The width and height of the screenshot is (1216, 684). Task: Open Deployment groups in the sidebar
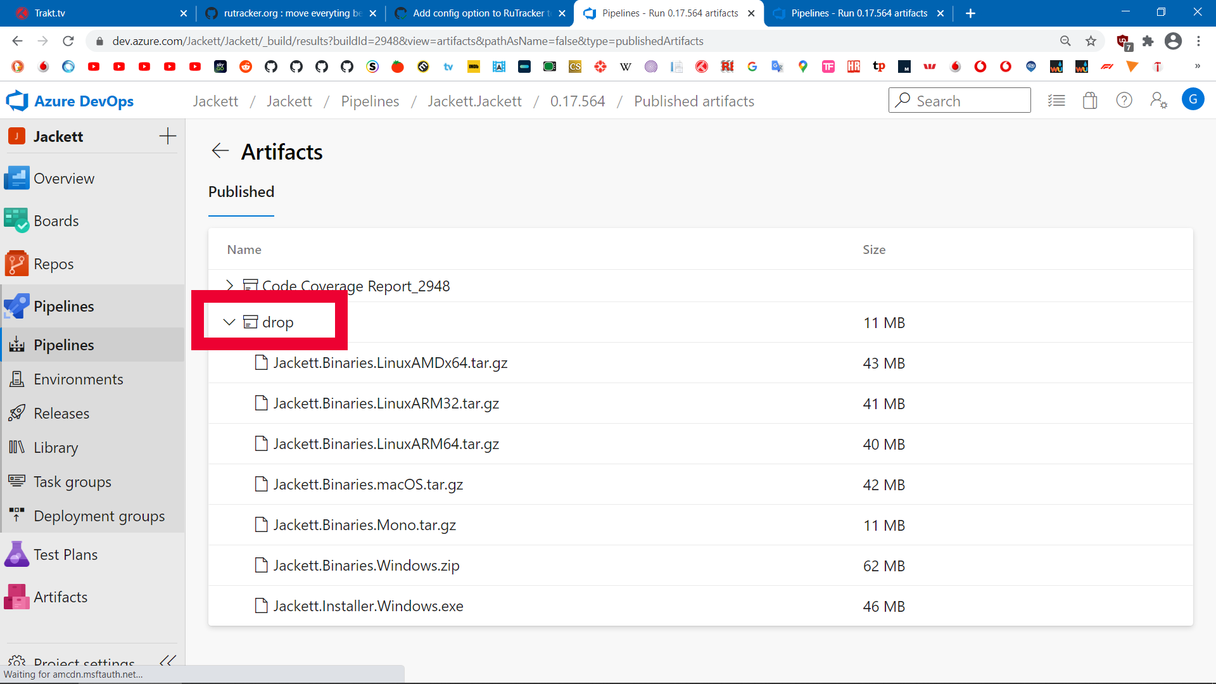point(99,516)
